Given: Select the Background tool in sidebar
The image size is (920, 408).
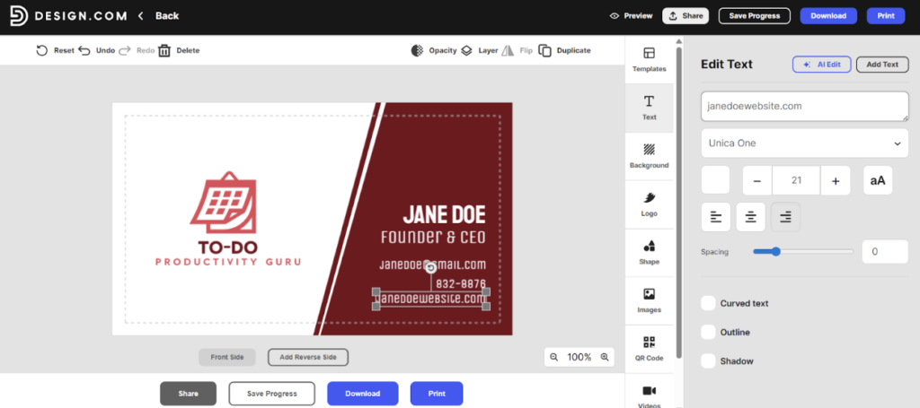Looking at the screenshot, I should pos(649,155).
